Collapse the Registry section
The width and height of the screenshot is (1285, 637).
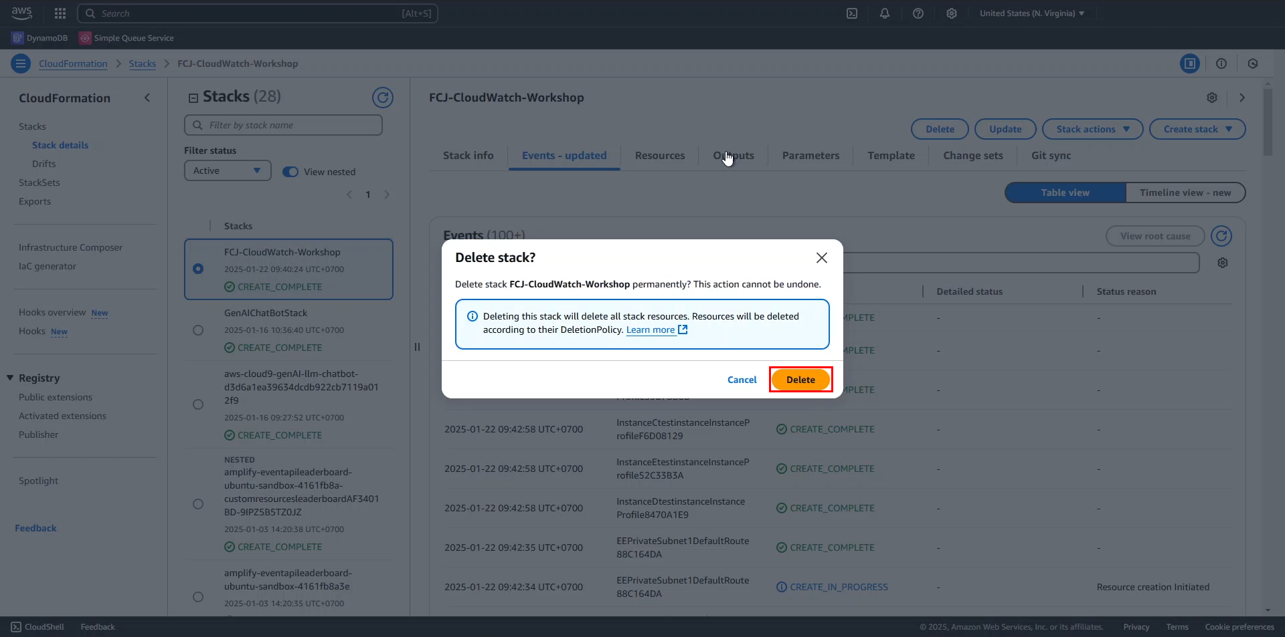[10, 378]
